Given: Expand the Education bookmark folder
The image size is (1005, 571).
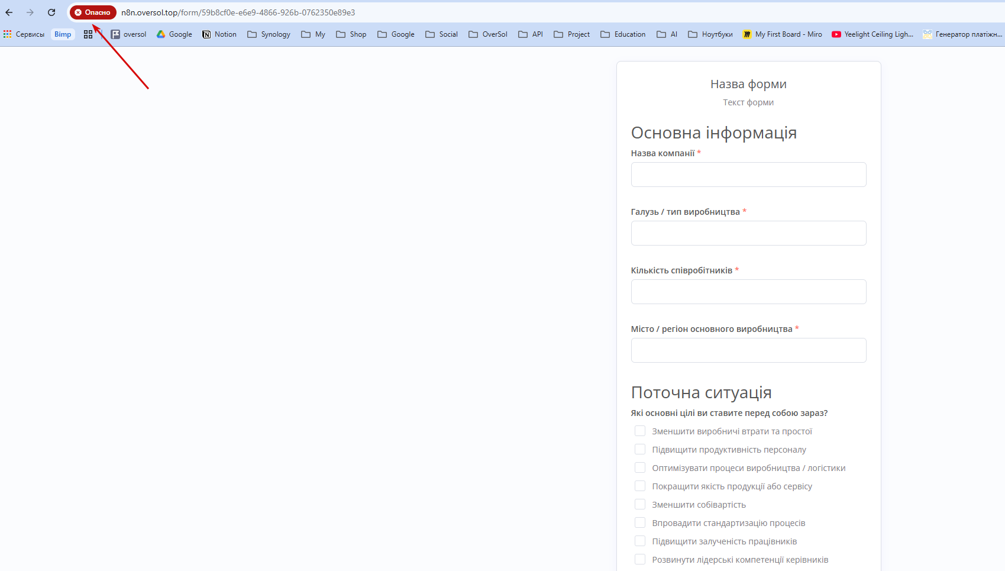Looking at the screenshot, I should click(x=623, y=34).
